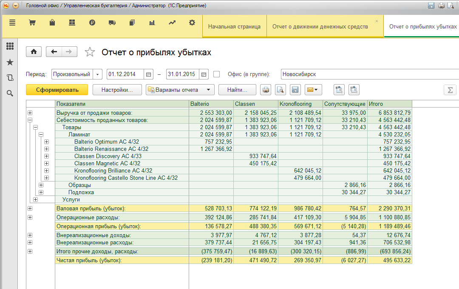Open favorites star in left sidebar
The width and height of the screenshot is (459, 289).
tap(10, 62)
